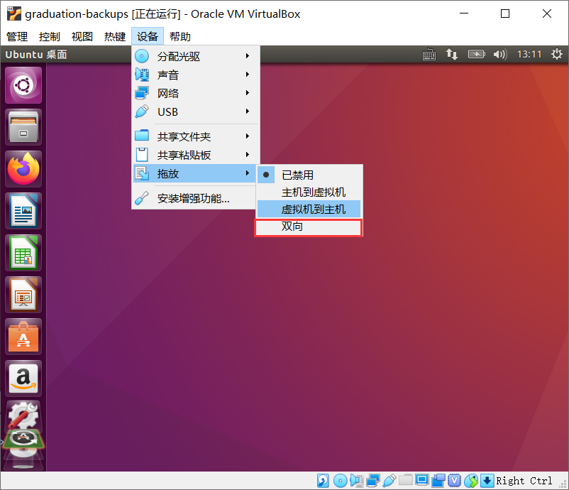Viewport: 569px width, 490px height.
Task: Open Ubuntu Software Center in the dock
Action: click(x=23, y=337)
